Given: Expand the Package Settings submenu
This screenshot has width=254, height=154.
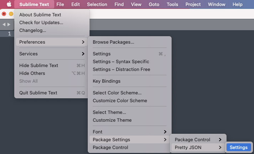Looking at the screenshot, I should (129, 140).
